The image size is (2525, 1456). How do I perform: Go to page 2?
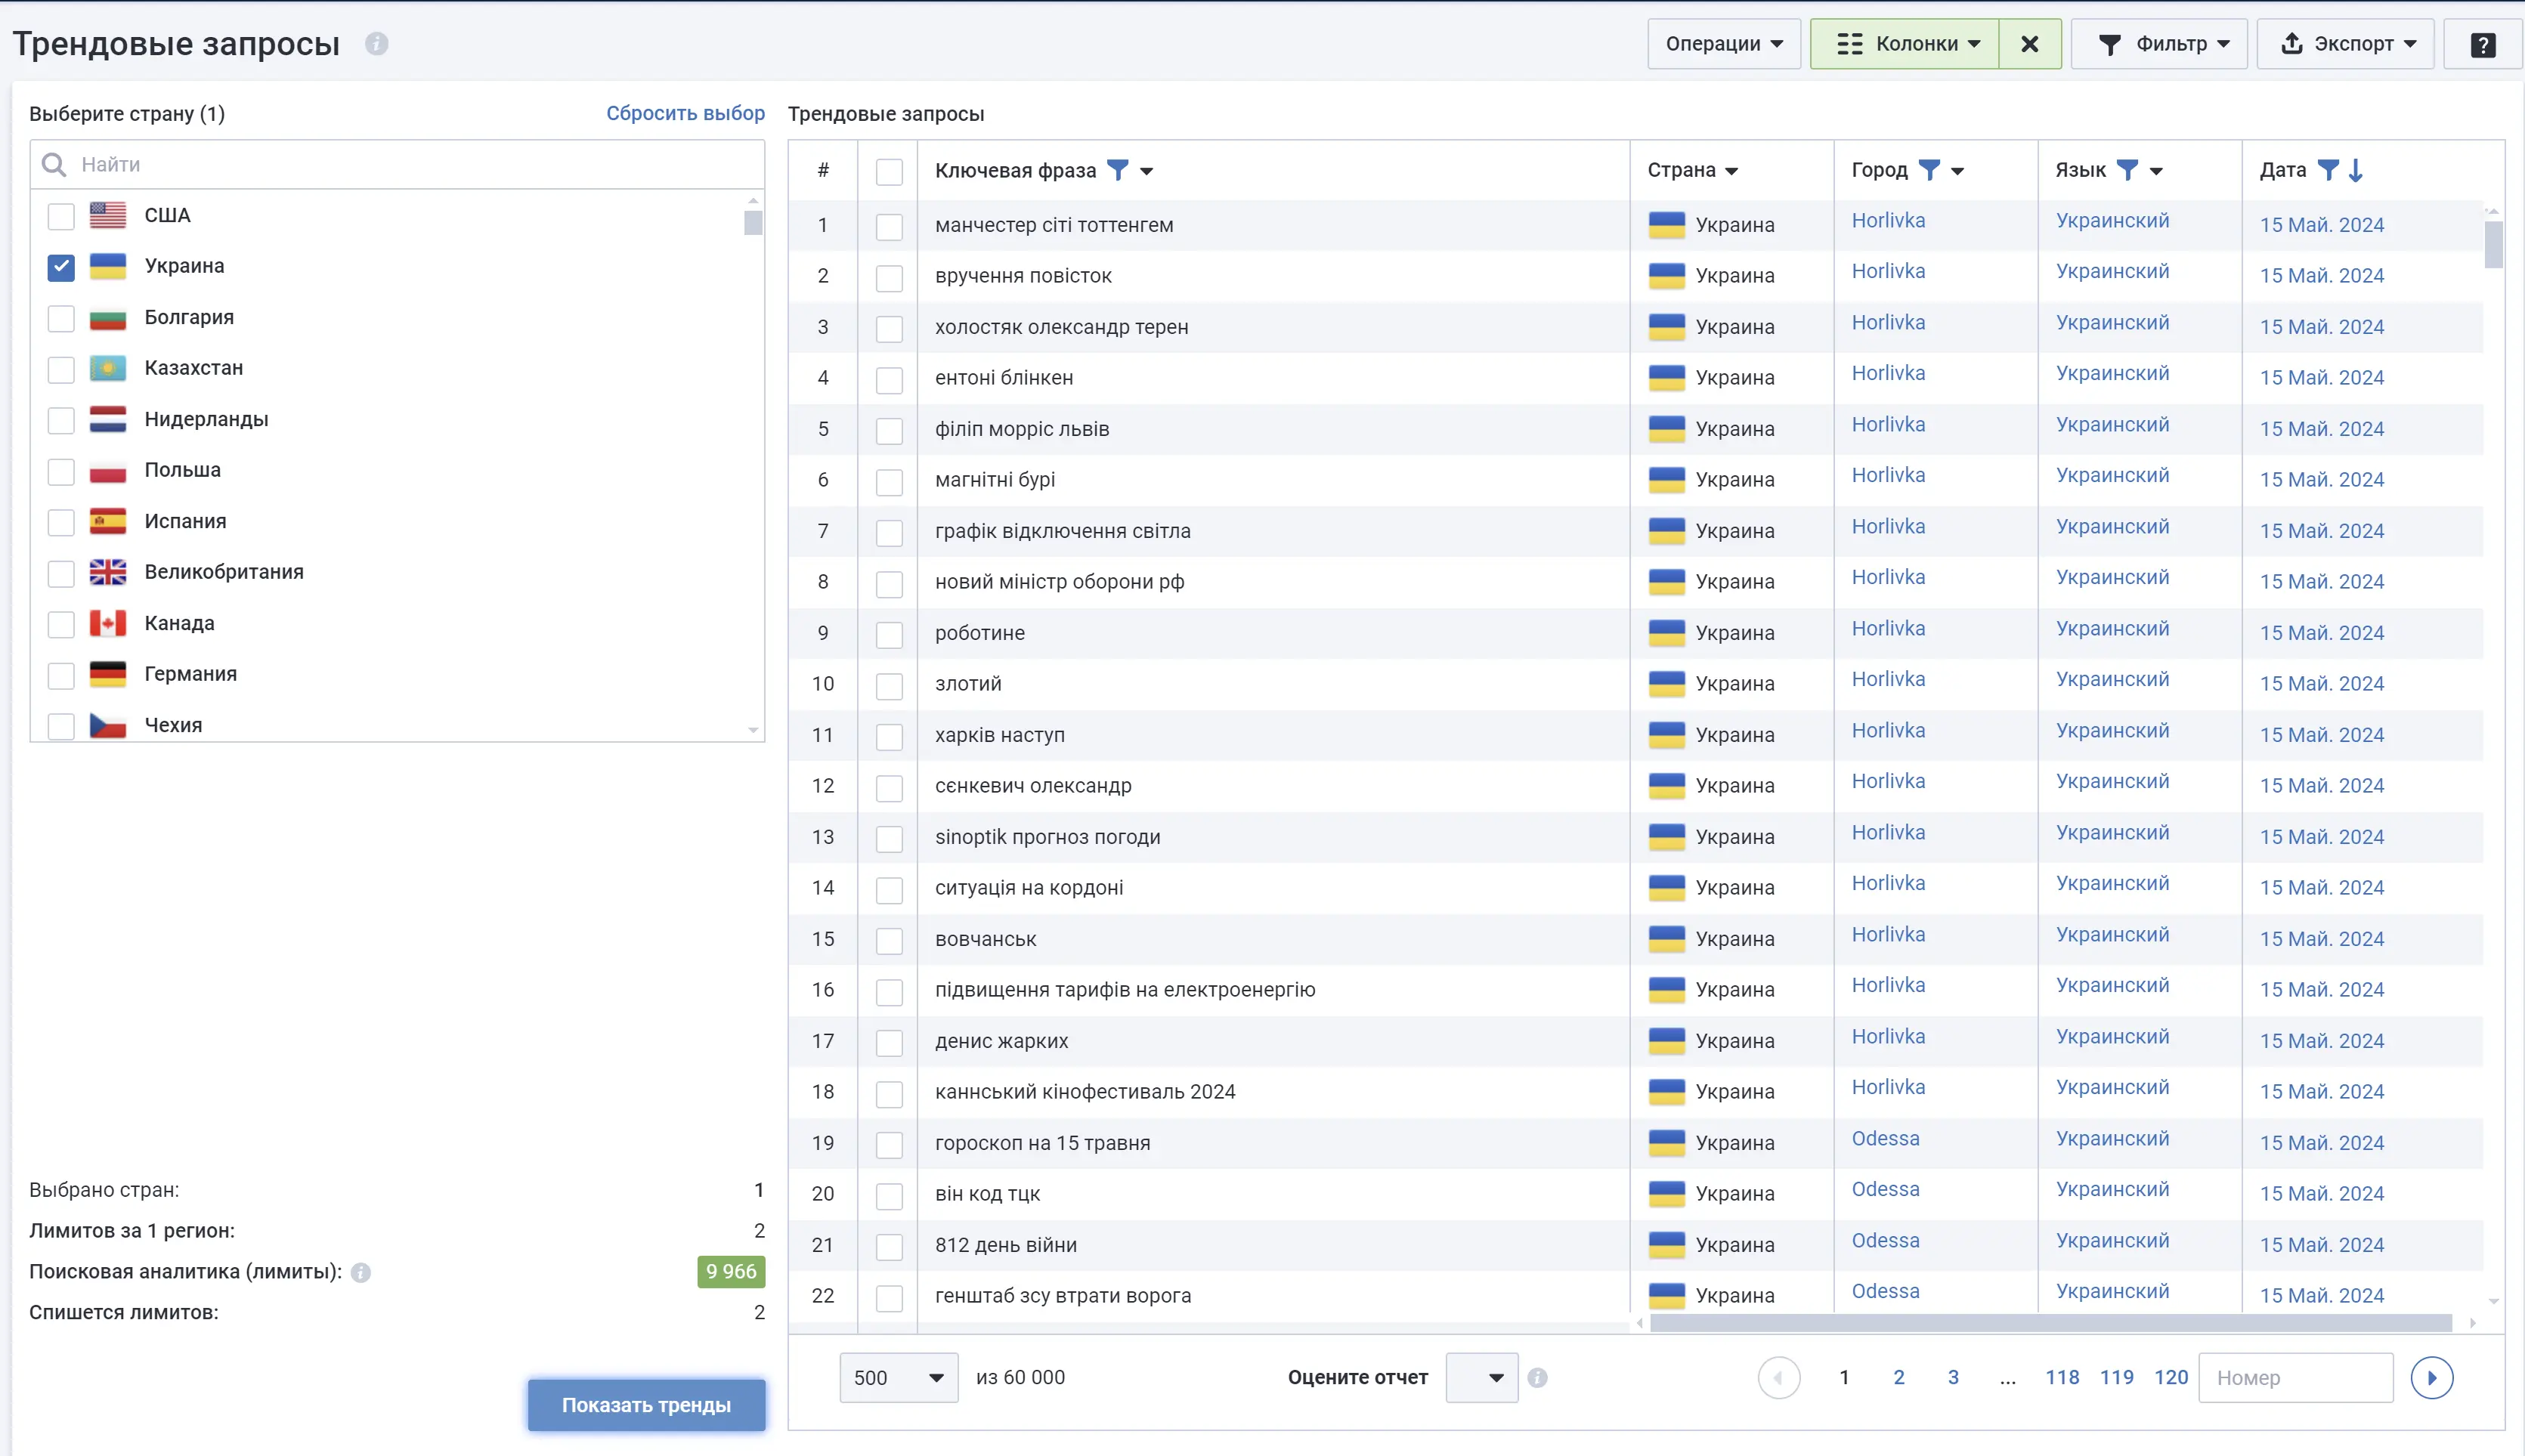1898,1378
